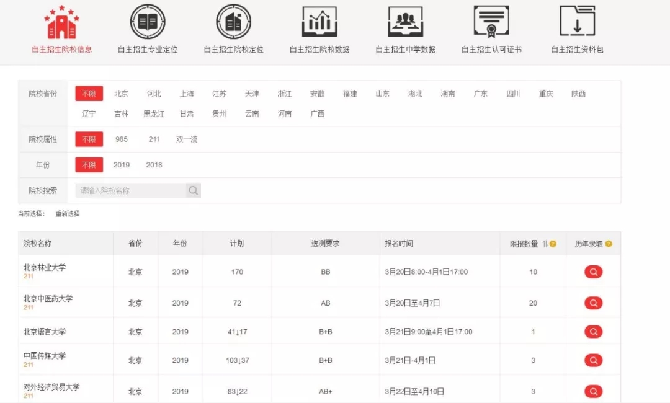View 历年录取 for 北京语言大学
Viewport: 670px width, 403px height.
point(593,332)
